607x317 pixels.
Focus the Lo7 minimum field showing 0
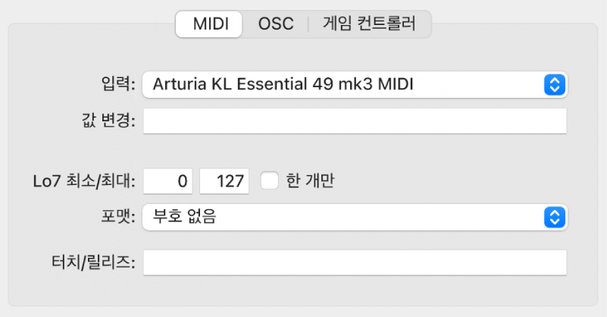coord(170,180)
